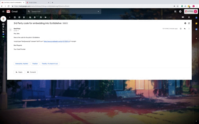The image size is (199, 124).
Task: Click the Search mail field
Action: [x=64, y=11]
